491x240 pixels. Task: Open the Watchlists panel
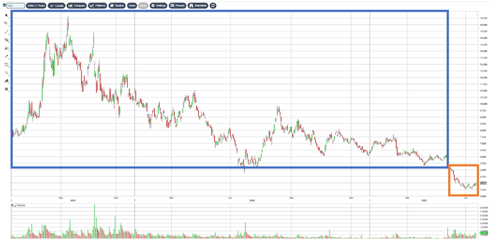(x=198, y=6)
